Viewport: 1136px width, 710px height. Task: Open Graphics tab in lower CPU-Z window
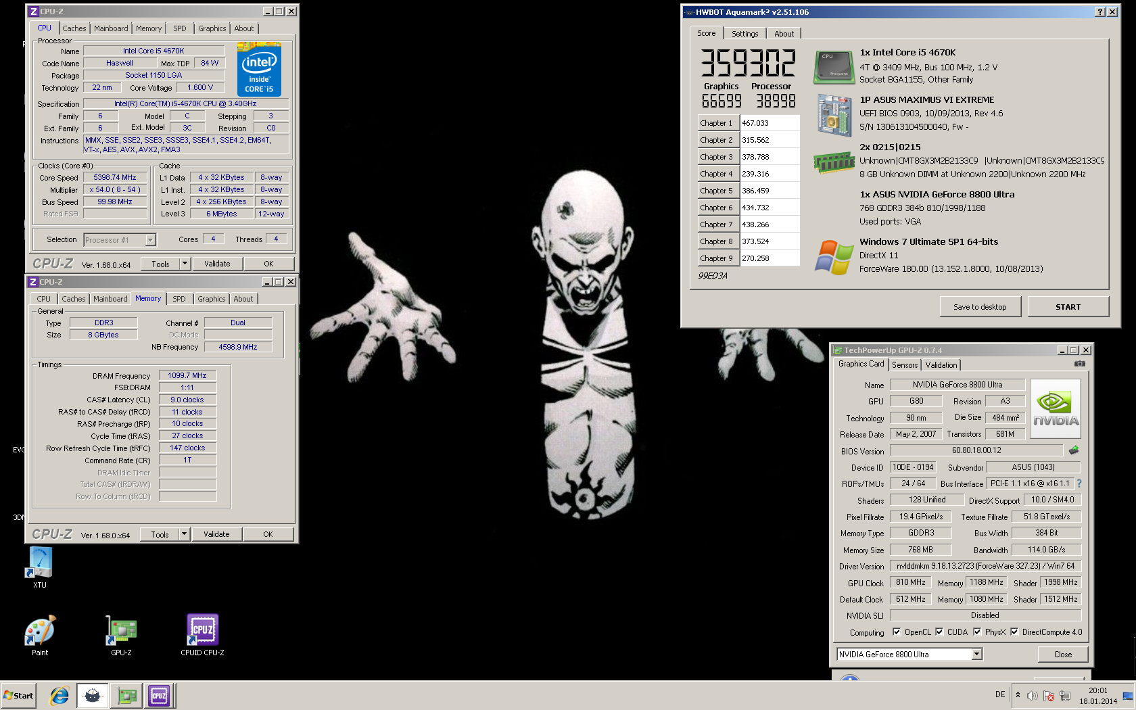[x=212, y=299]
